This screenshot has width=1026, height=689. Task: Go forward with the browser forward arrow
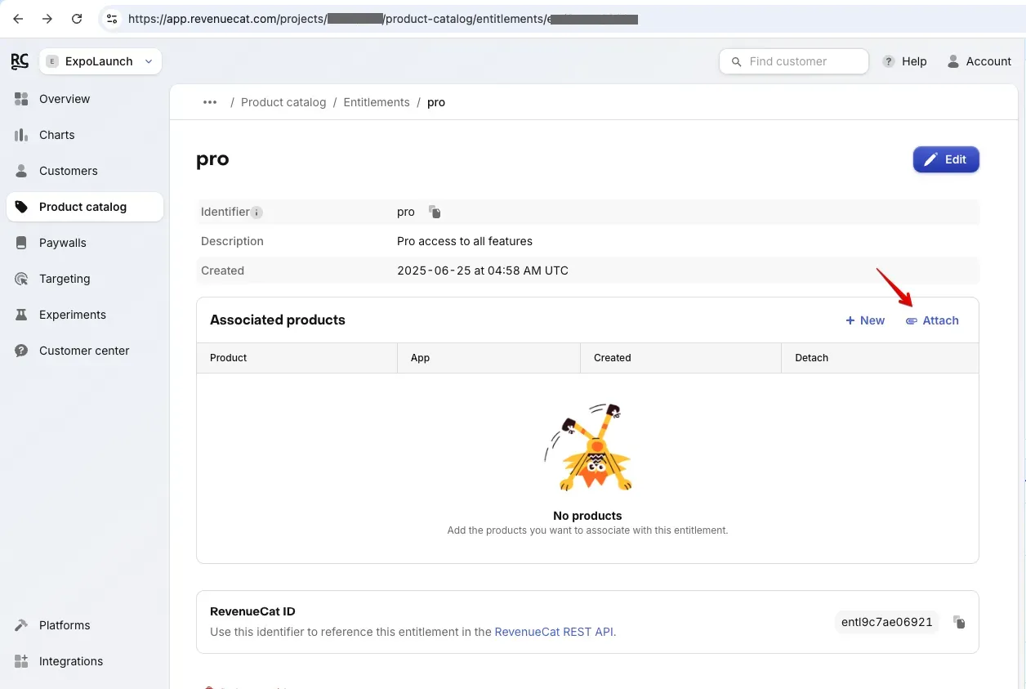(47, 18)
